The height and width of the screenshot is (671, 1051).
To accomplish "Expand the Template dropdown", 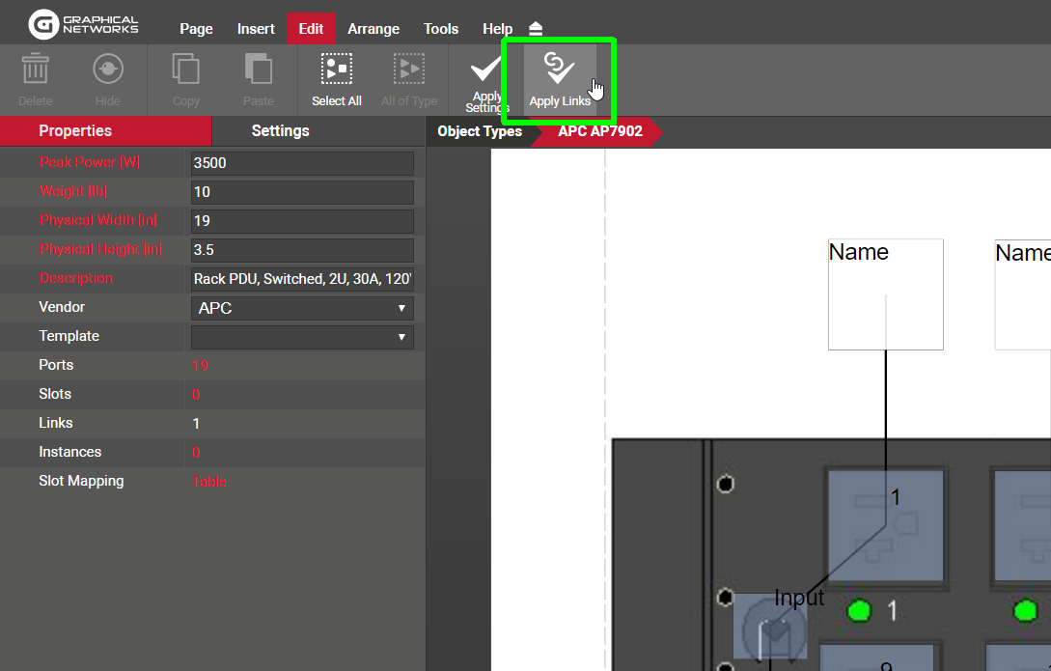I will tap(302, 337).
